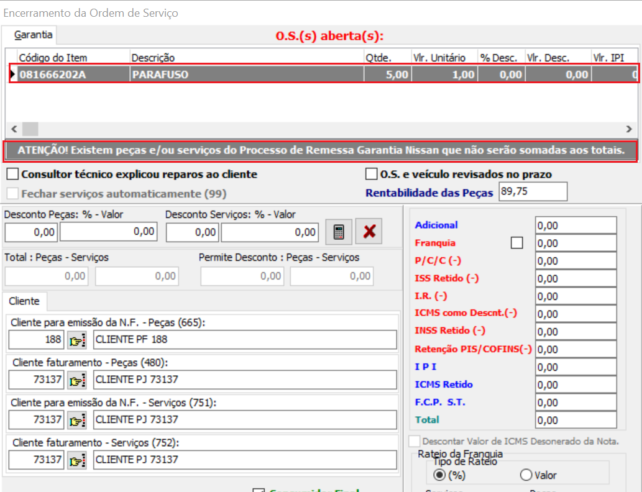
Task: Open client lookup for faturamento Serviços (752)
Action: pos(77,460)
